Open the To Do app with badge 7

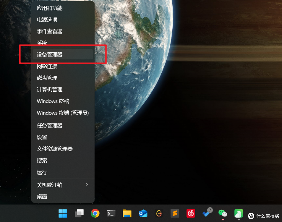tap(207, 213)
